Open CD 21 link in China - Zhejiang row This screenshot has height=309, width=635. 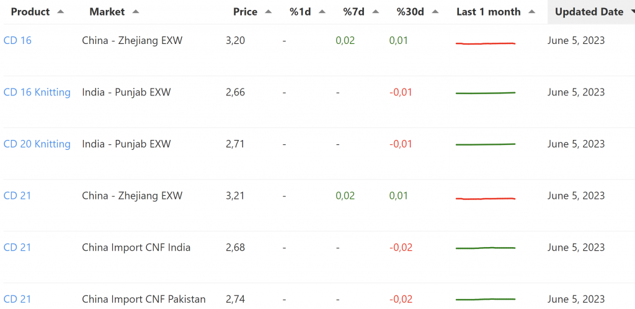17,196
